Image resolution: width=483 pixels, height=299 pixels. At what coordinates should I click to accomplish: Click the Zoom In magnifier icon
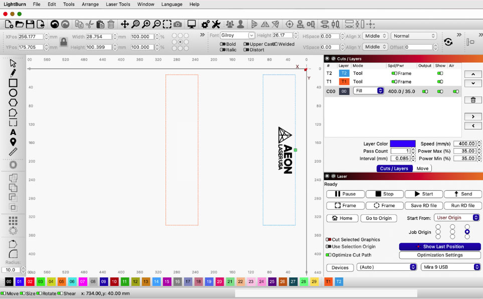(146, 25)
